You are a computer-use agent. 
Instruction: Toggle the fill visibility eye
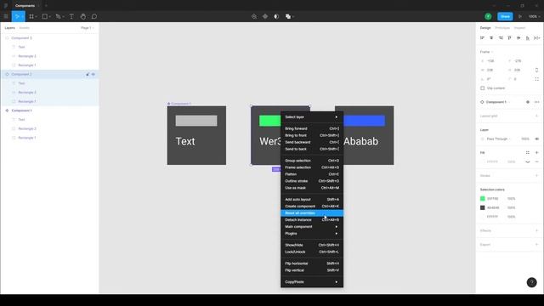[x=528, y=161]
